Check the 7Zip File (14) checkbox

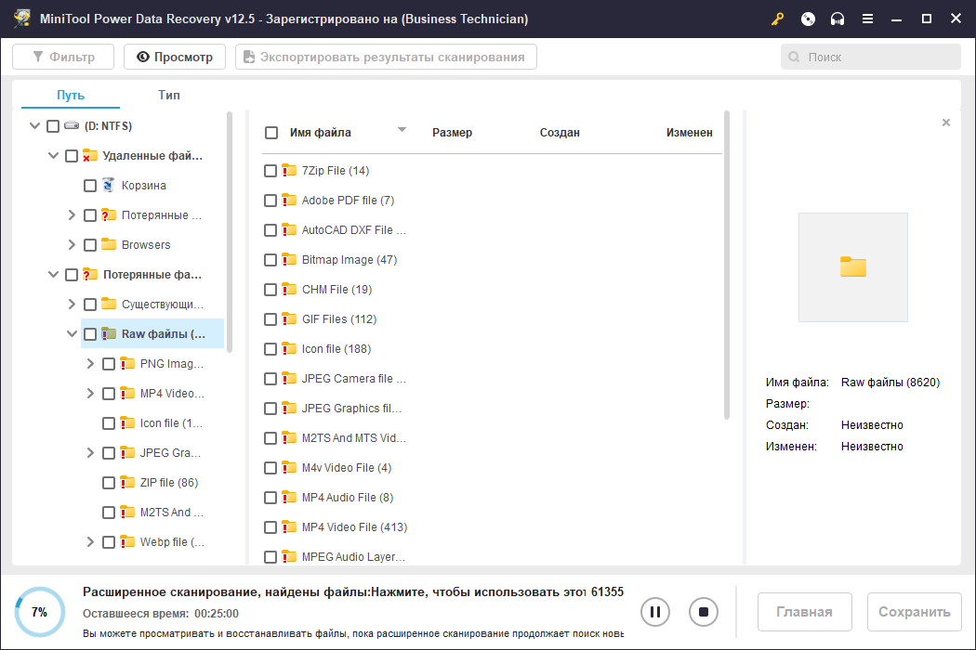tap(270, 171)
